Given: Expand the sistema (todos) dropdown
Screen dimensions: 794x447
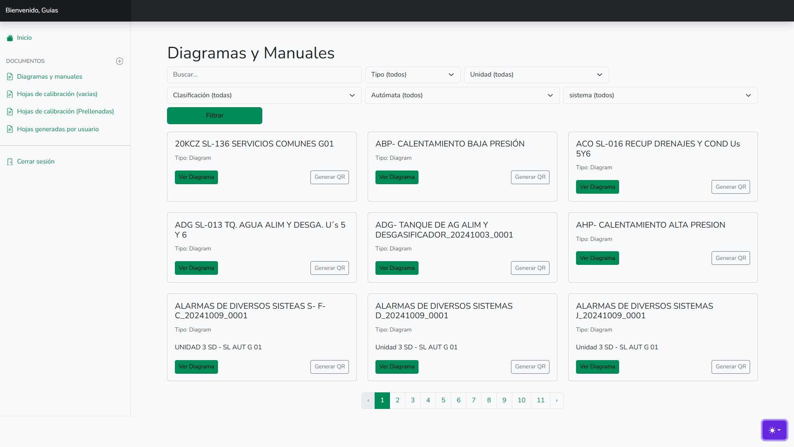Looking at the screenshot, I should click(660, 95).
